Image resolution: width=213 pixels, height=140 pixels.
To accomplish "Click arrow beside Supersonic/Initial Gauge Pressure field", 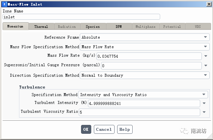I will pyautogui.click(x=206, y=66).
